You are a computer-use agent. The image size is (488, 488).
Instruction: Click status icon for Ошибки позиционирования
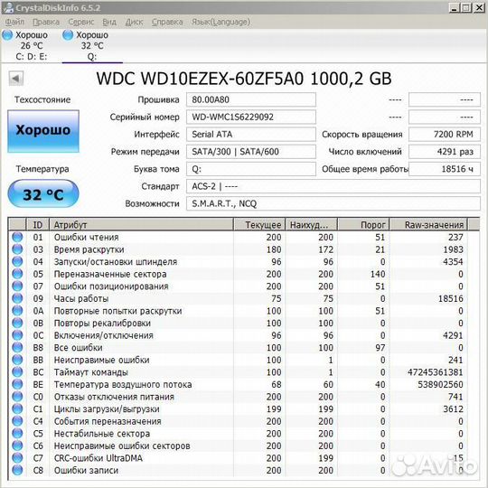point(17,286)
